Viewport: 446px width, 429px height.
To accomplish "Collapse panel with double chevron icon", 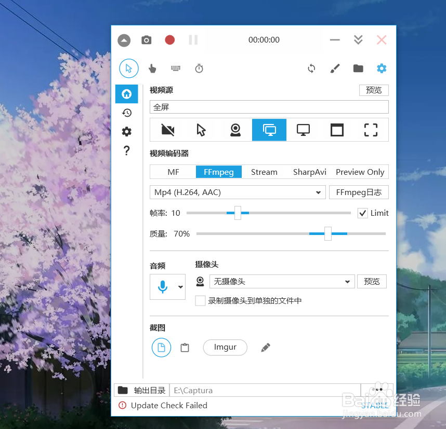I will [x=358, y=40].
